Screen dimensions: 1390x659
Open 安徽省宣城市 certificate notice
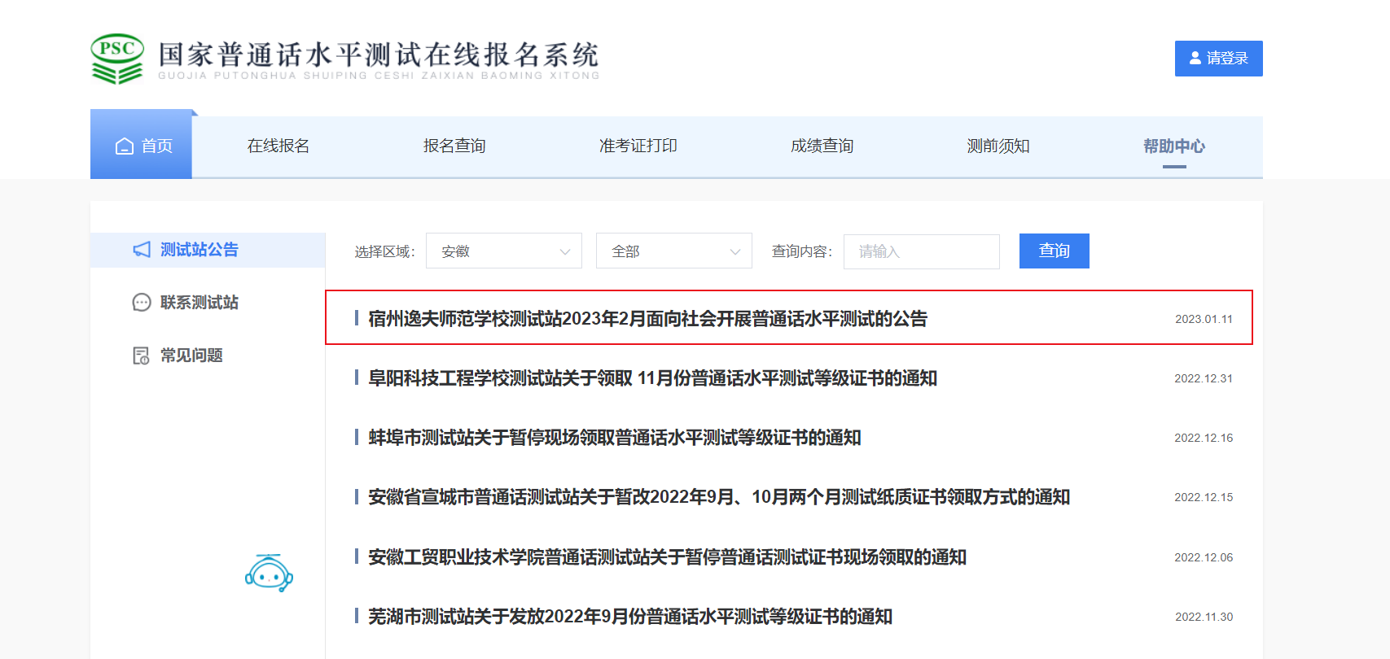coord(719,497)
